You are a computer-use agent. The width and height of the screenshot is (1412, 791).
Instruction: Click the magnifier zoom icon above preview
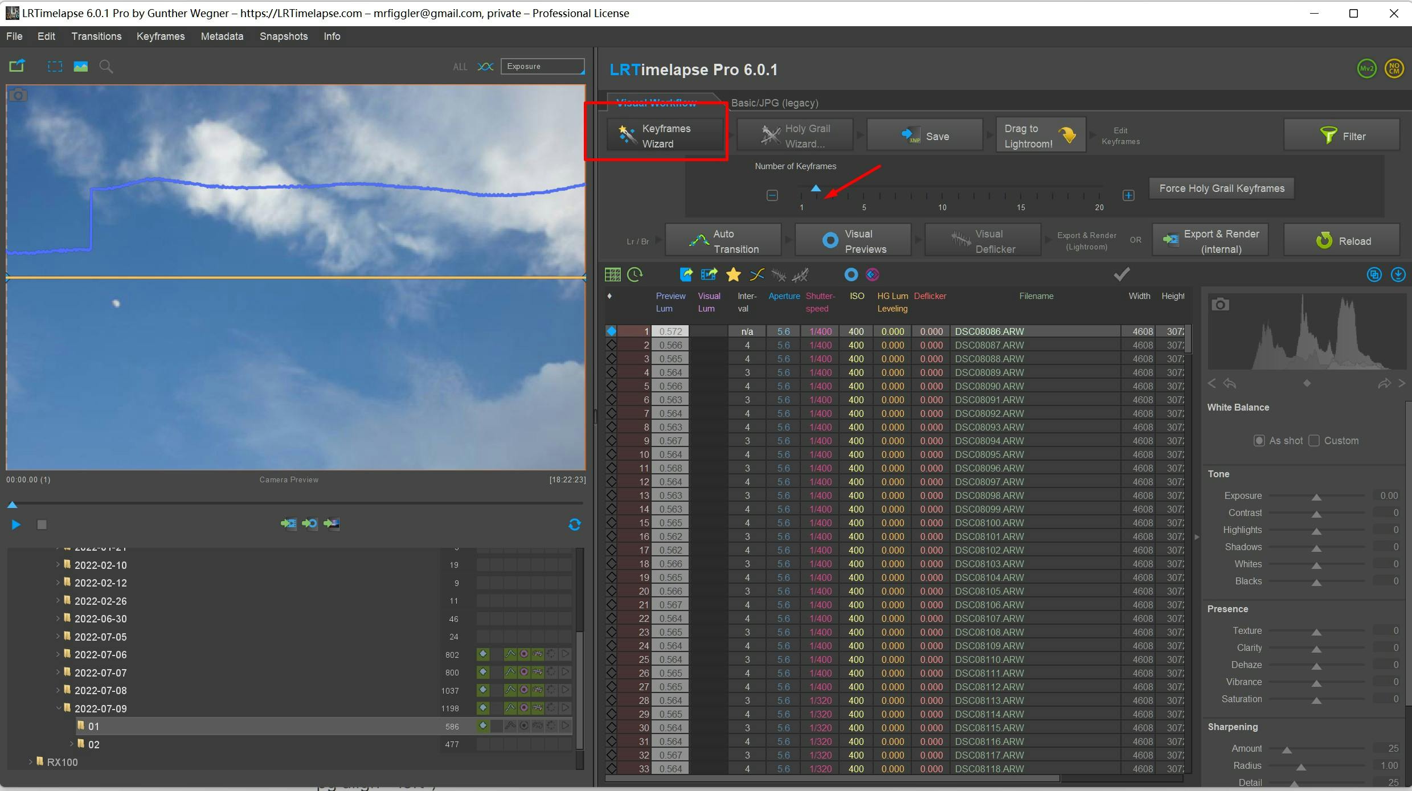[106, 67]
